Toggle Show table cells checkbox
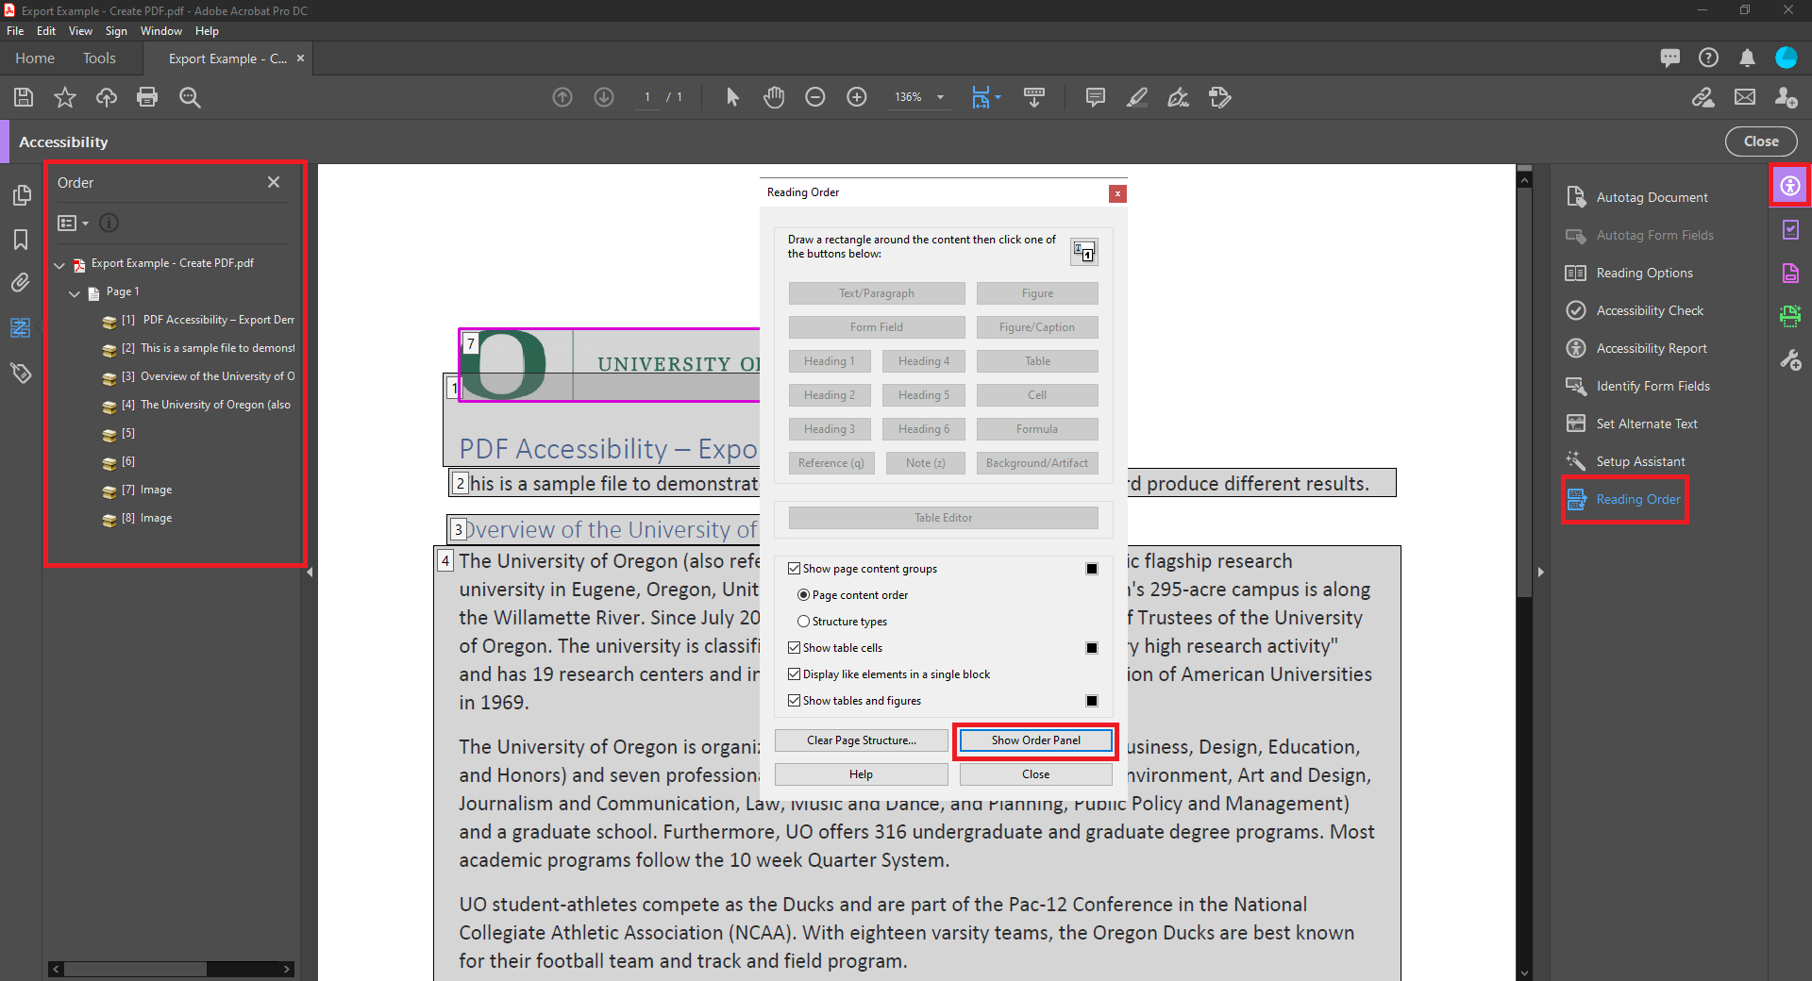This screenshot has height=981, width=1812. [795, 648]
